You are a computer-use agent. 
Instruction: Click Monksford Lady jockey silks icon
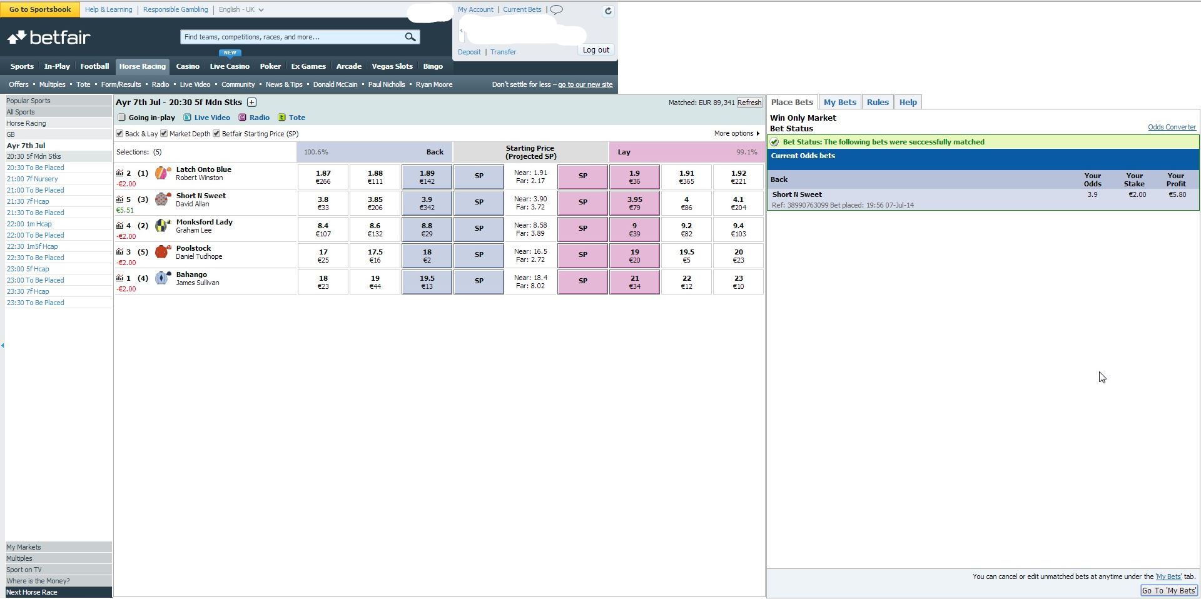pyautogui.click(x=163, y=226)
